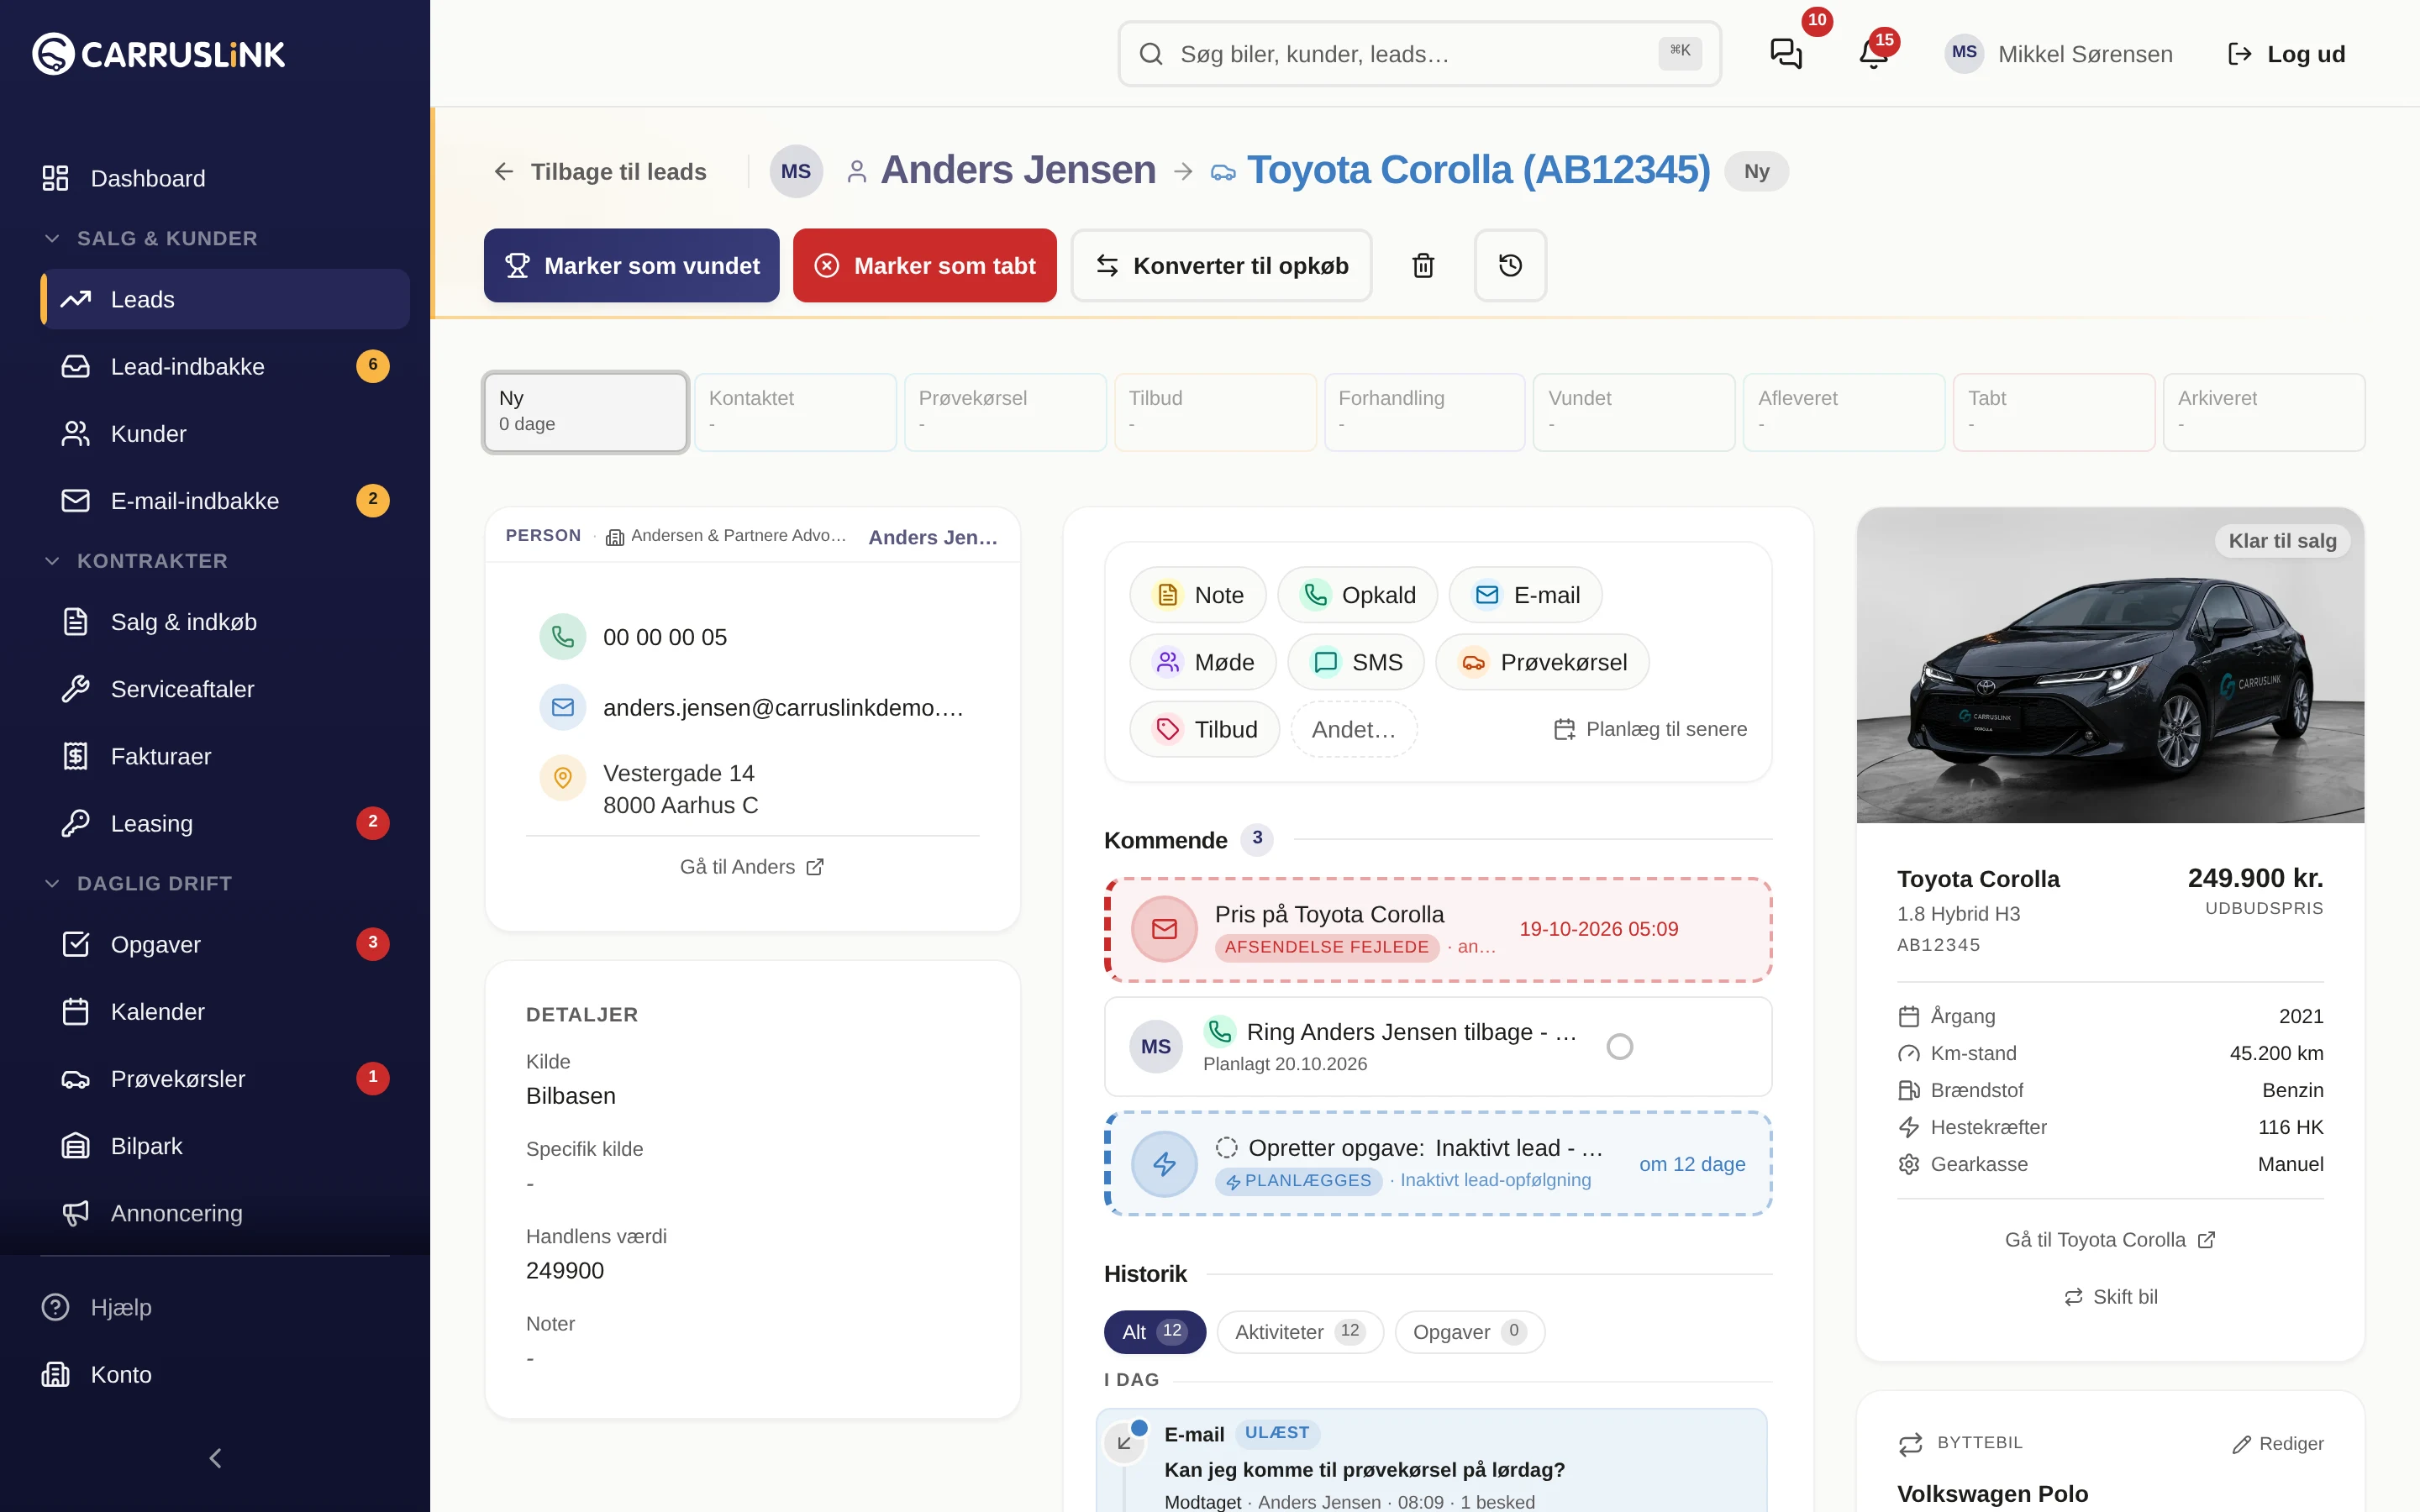Image resolution: width=2420 pixels, height=1512 pixels.
Task: Click the email icon beside anders.jensen address
Action: tap(563, 707)
